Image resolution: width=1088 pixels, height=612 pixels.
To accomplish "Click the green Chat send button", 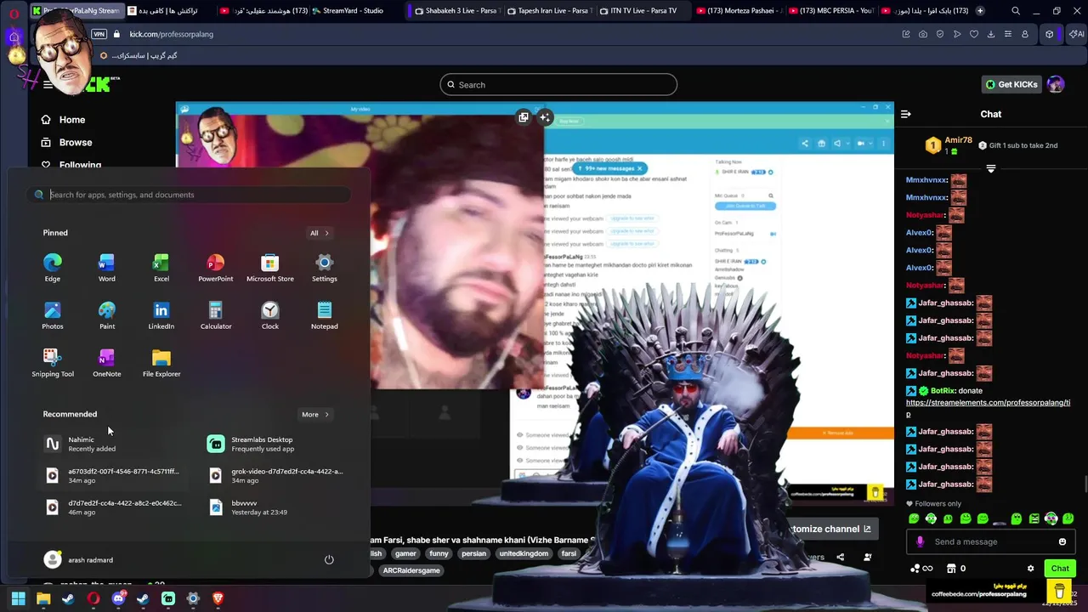I will pos(1060,568).
